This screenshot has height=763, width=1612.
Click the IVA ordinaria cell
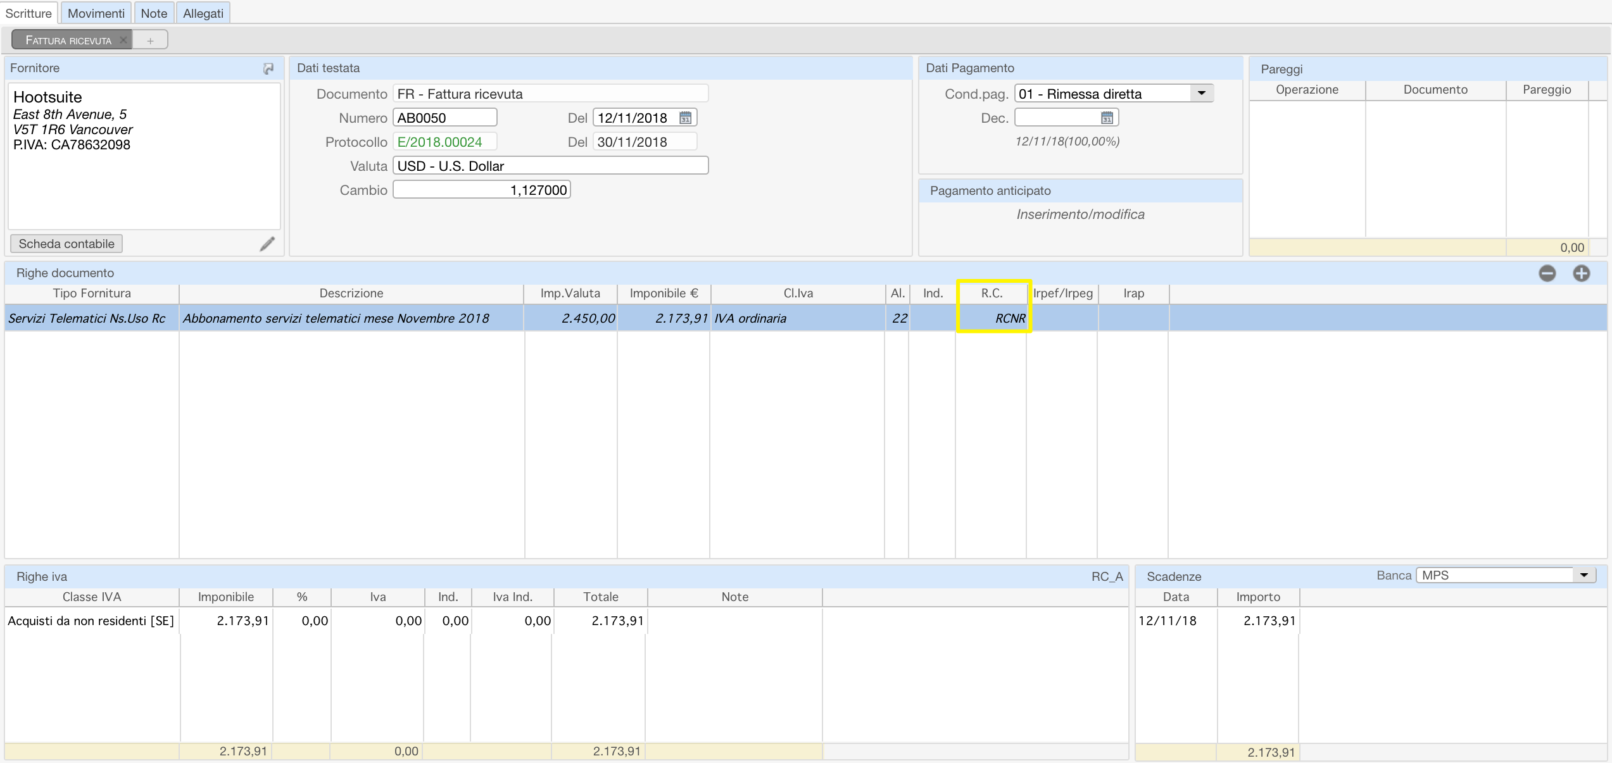(x=798, y=318)
